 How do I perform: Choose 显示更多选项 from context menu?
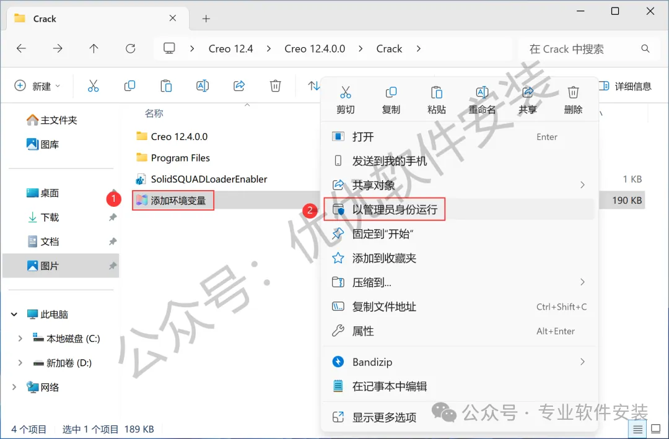tap(458, 417)
